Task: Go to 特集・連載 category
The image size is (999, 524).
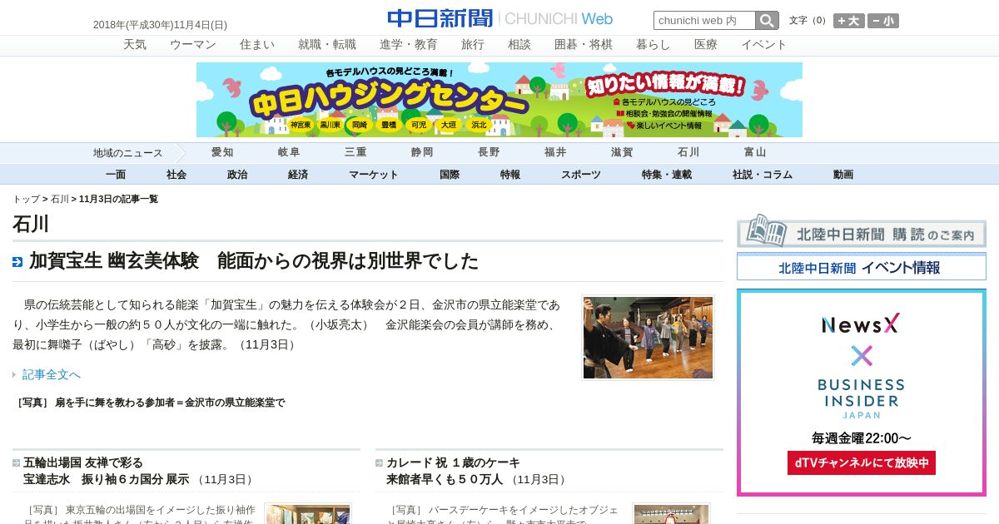Action: (667, 175)
